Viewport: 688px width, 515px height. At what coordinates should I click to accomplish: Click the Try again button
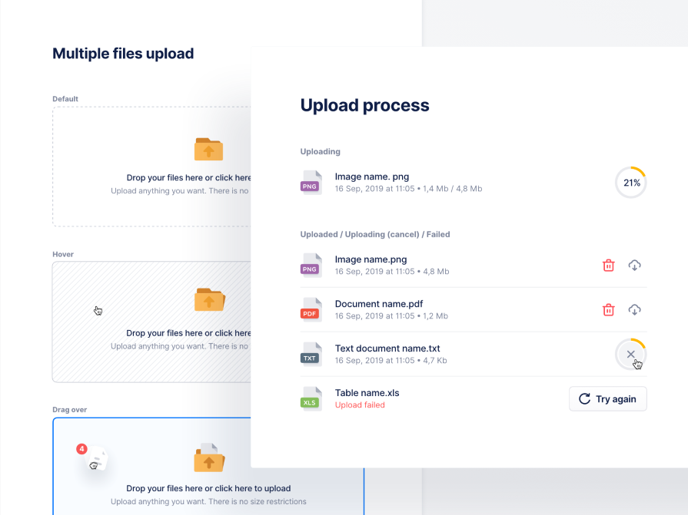[x=607, y=399]
